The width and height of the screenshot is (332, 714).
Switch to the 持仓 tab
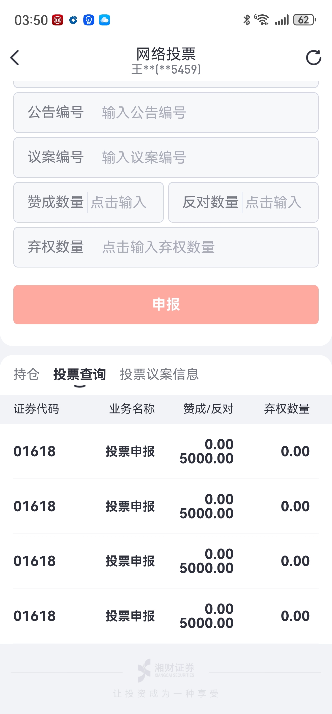(27, 374)
